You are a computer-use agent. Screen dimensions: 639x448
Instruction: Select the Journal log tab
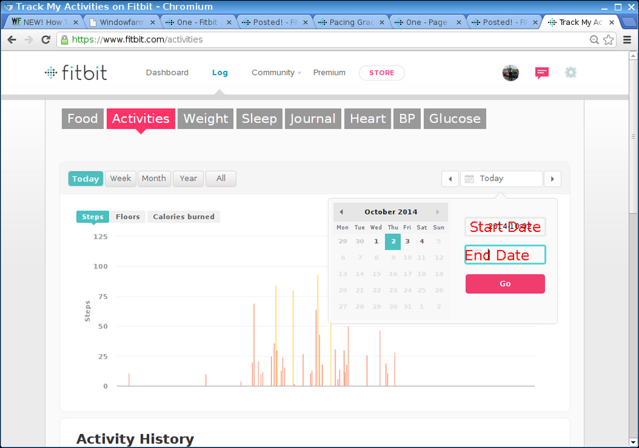[312, 118]
